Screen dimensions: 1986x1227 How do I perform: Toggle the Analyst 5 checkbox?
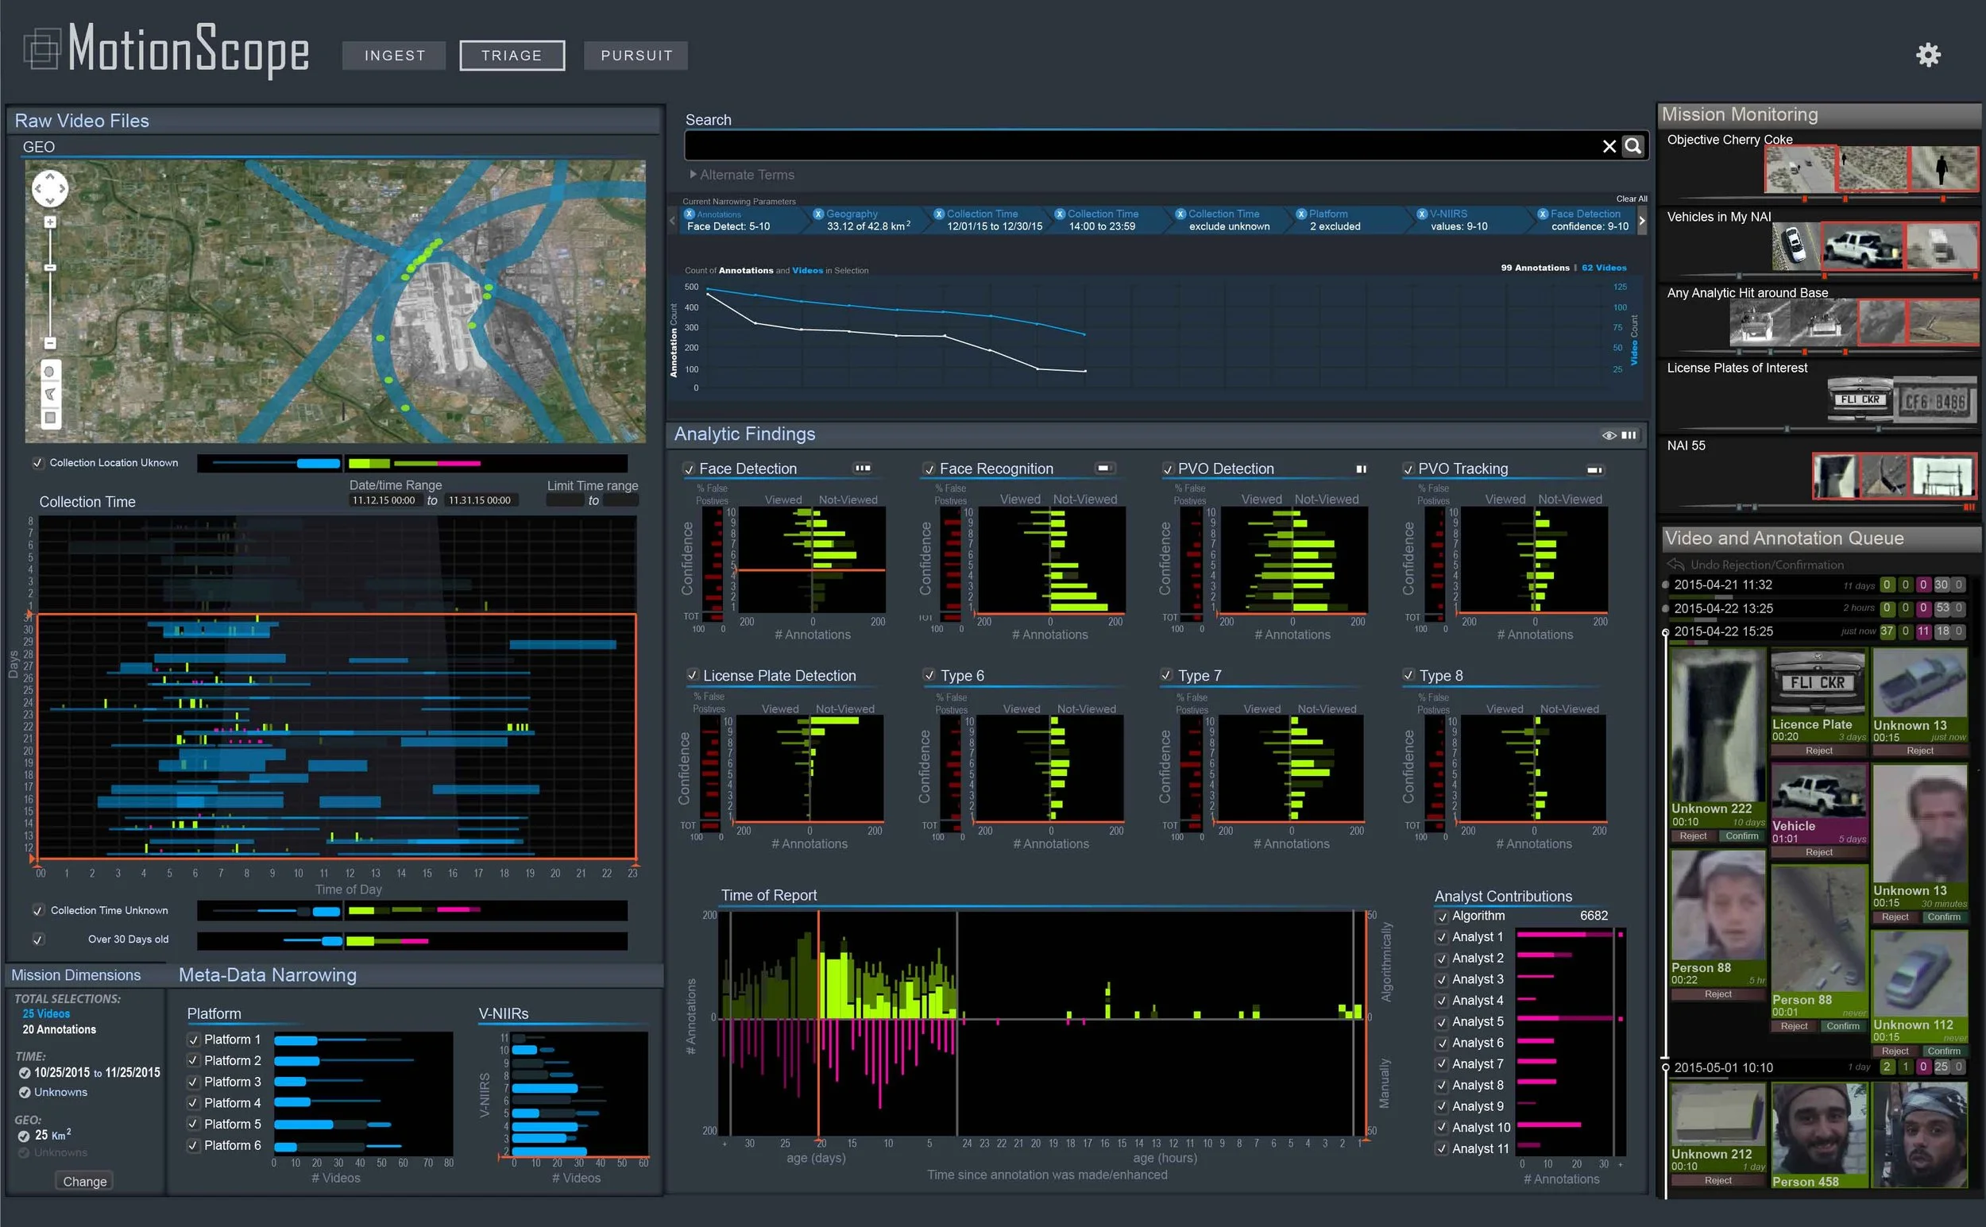[x=1442, y=1023]
